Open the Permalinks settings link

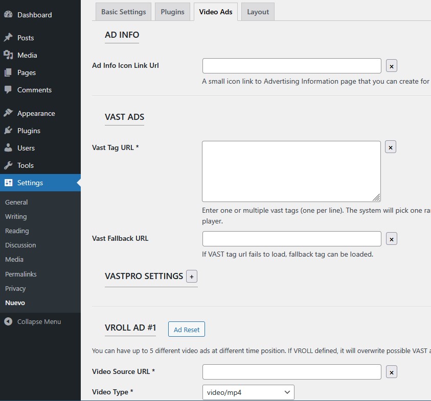pos(21,274)
